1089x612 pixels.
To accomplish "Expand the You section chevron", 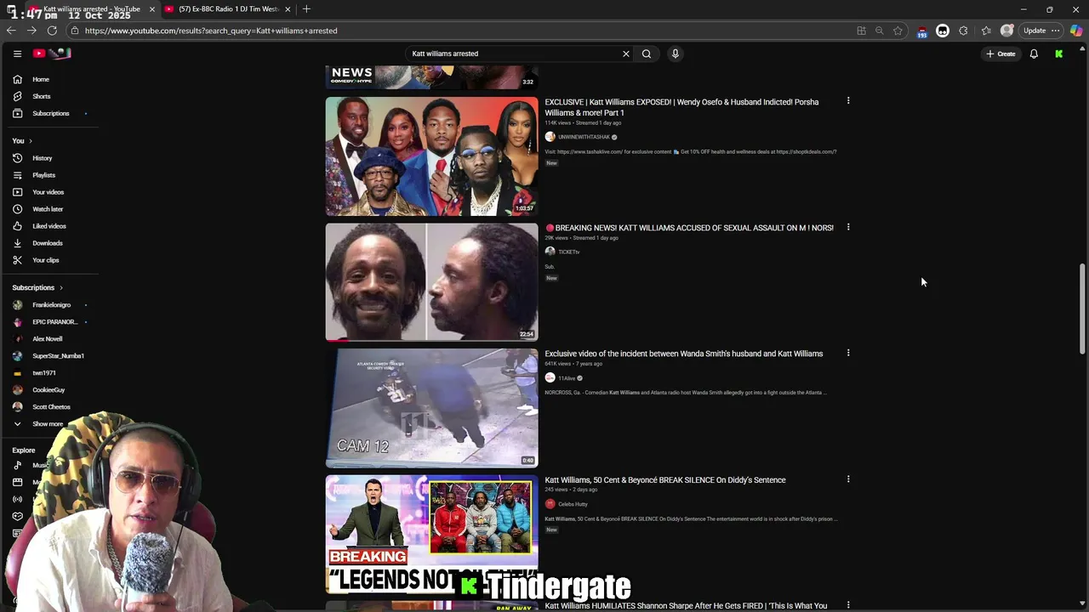I will click(31, 141).
